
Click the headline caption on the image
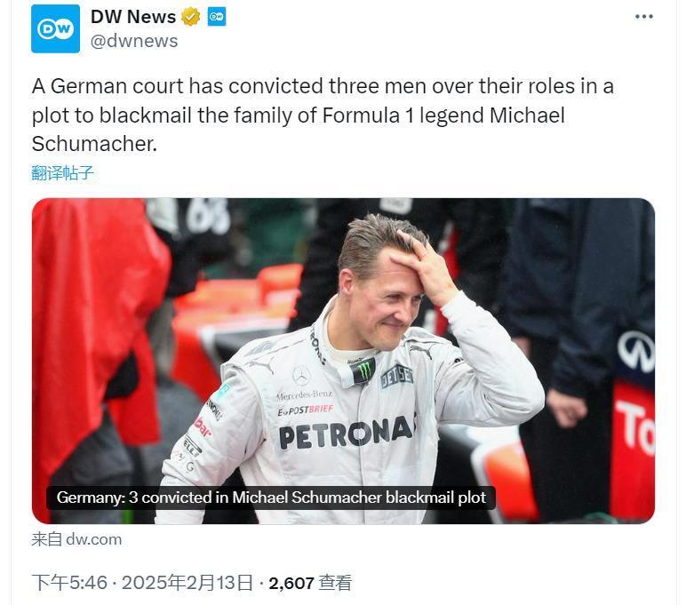(271, 498)
